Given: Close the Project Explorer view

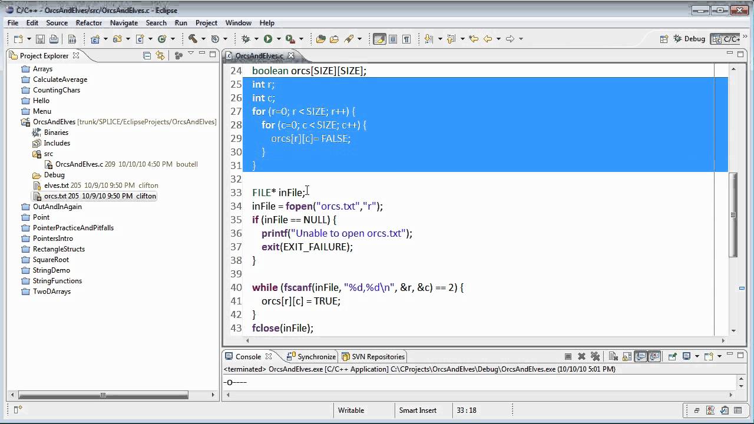Looking at the screenshot, I should pos(76,56).
